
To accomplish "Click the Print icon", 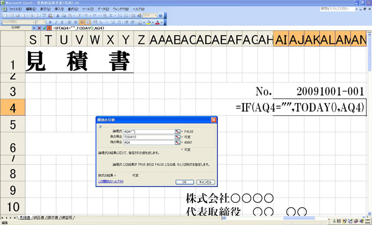I will click(31, 16).
